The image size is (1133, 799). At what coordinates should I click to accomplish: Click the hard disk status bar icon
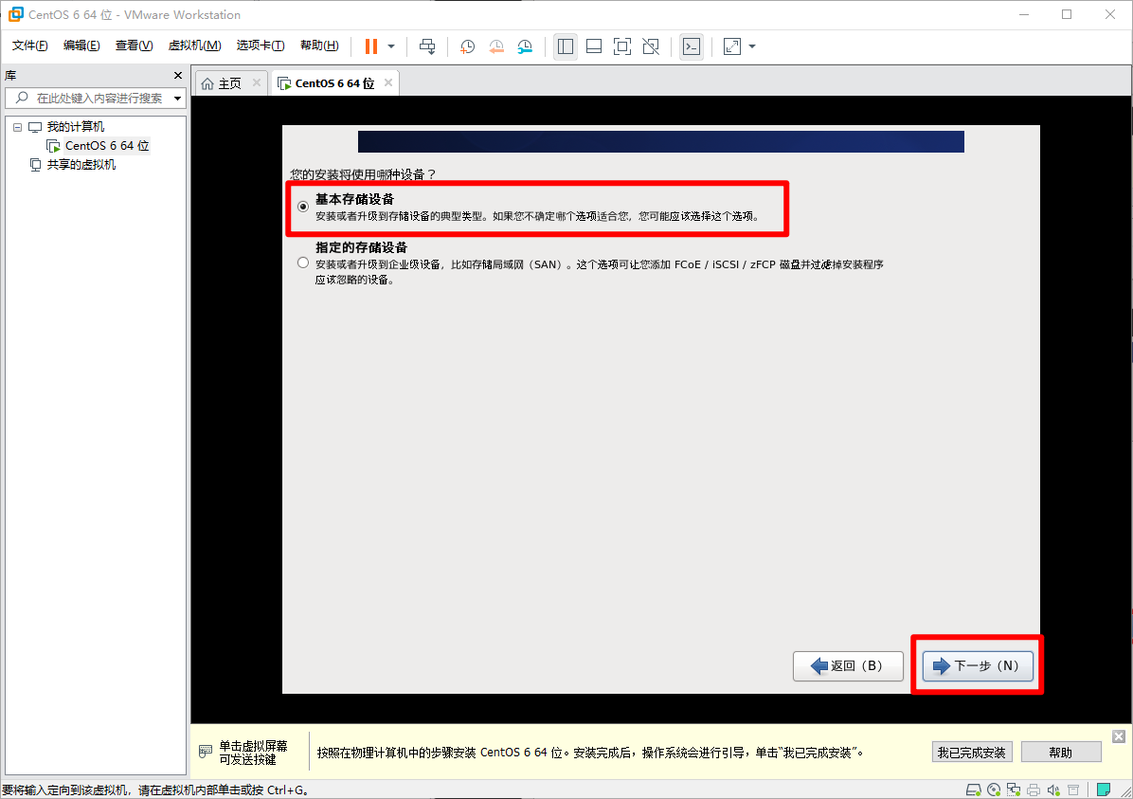(x=973, y=790)
